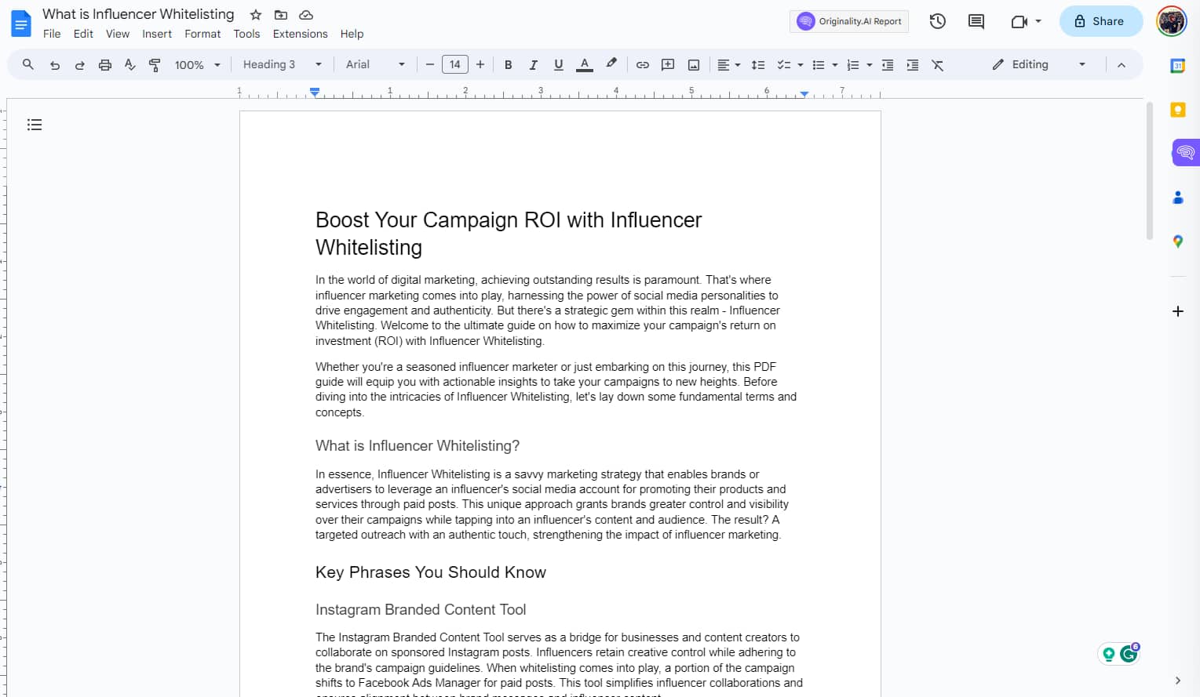
Task: Show document outline icon
Action: point(35,125)
